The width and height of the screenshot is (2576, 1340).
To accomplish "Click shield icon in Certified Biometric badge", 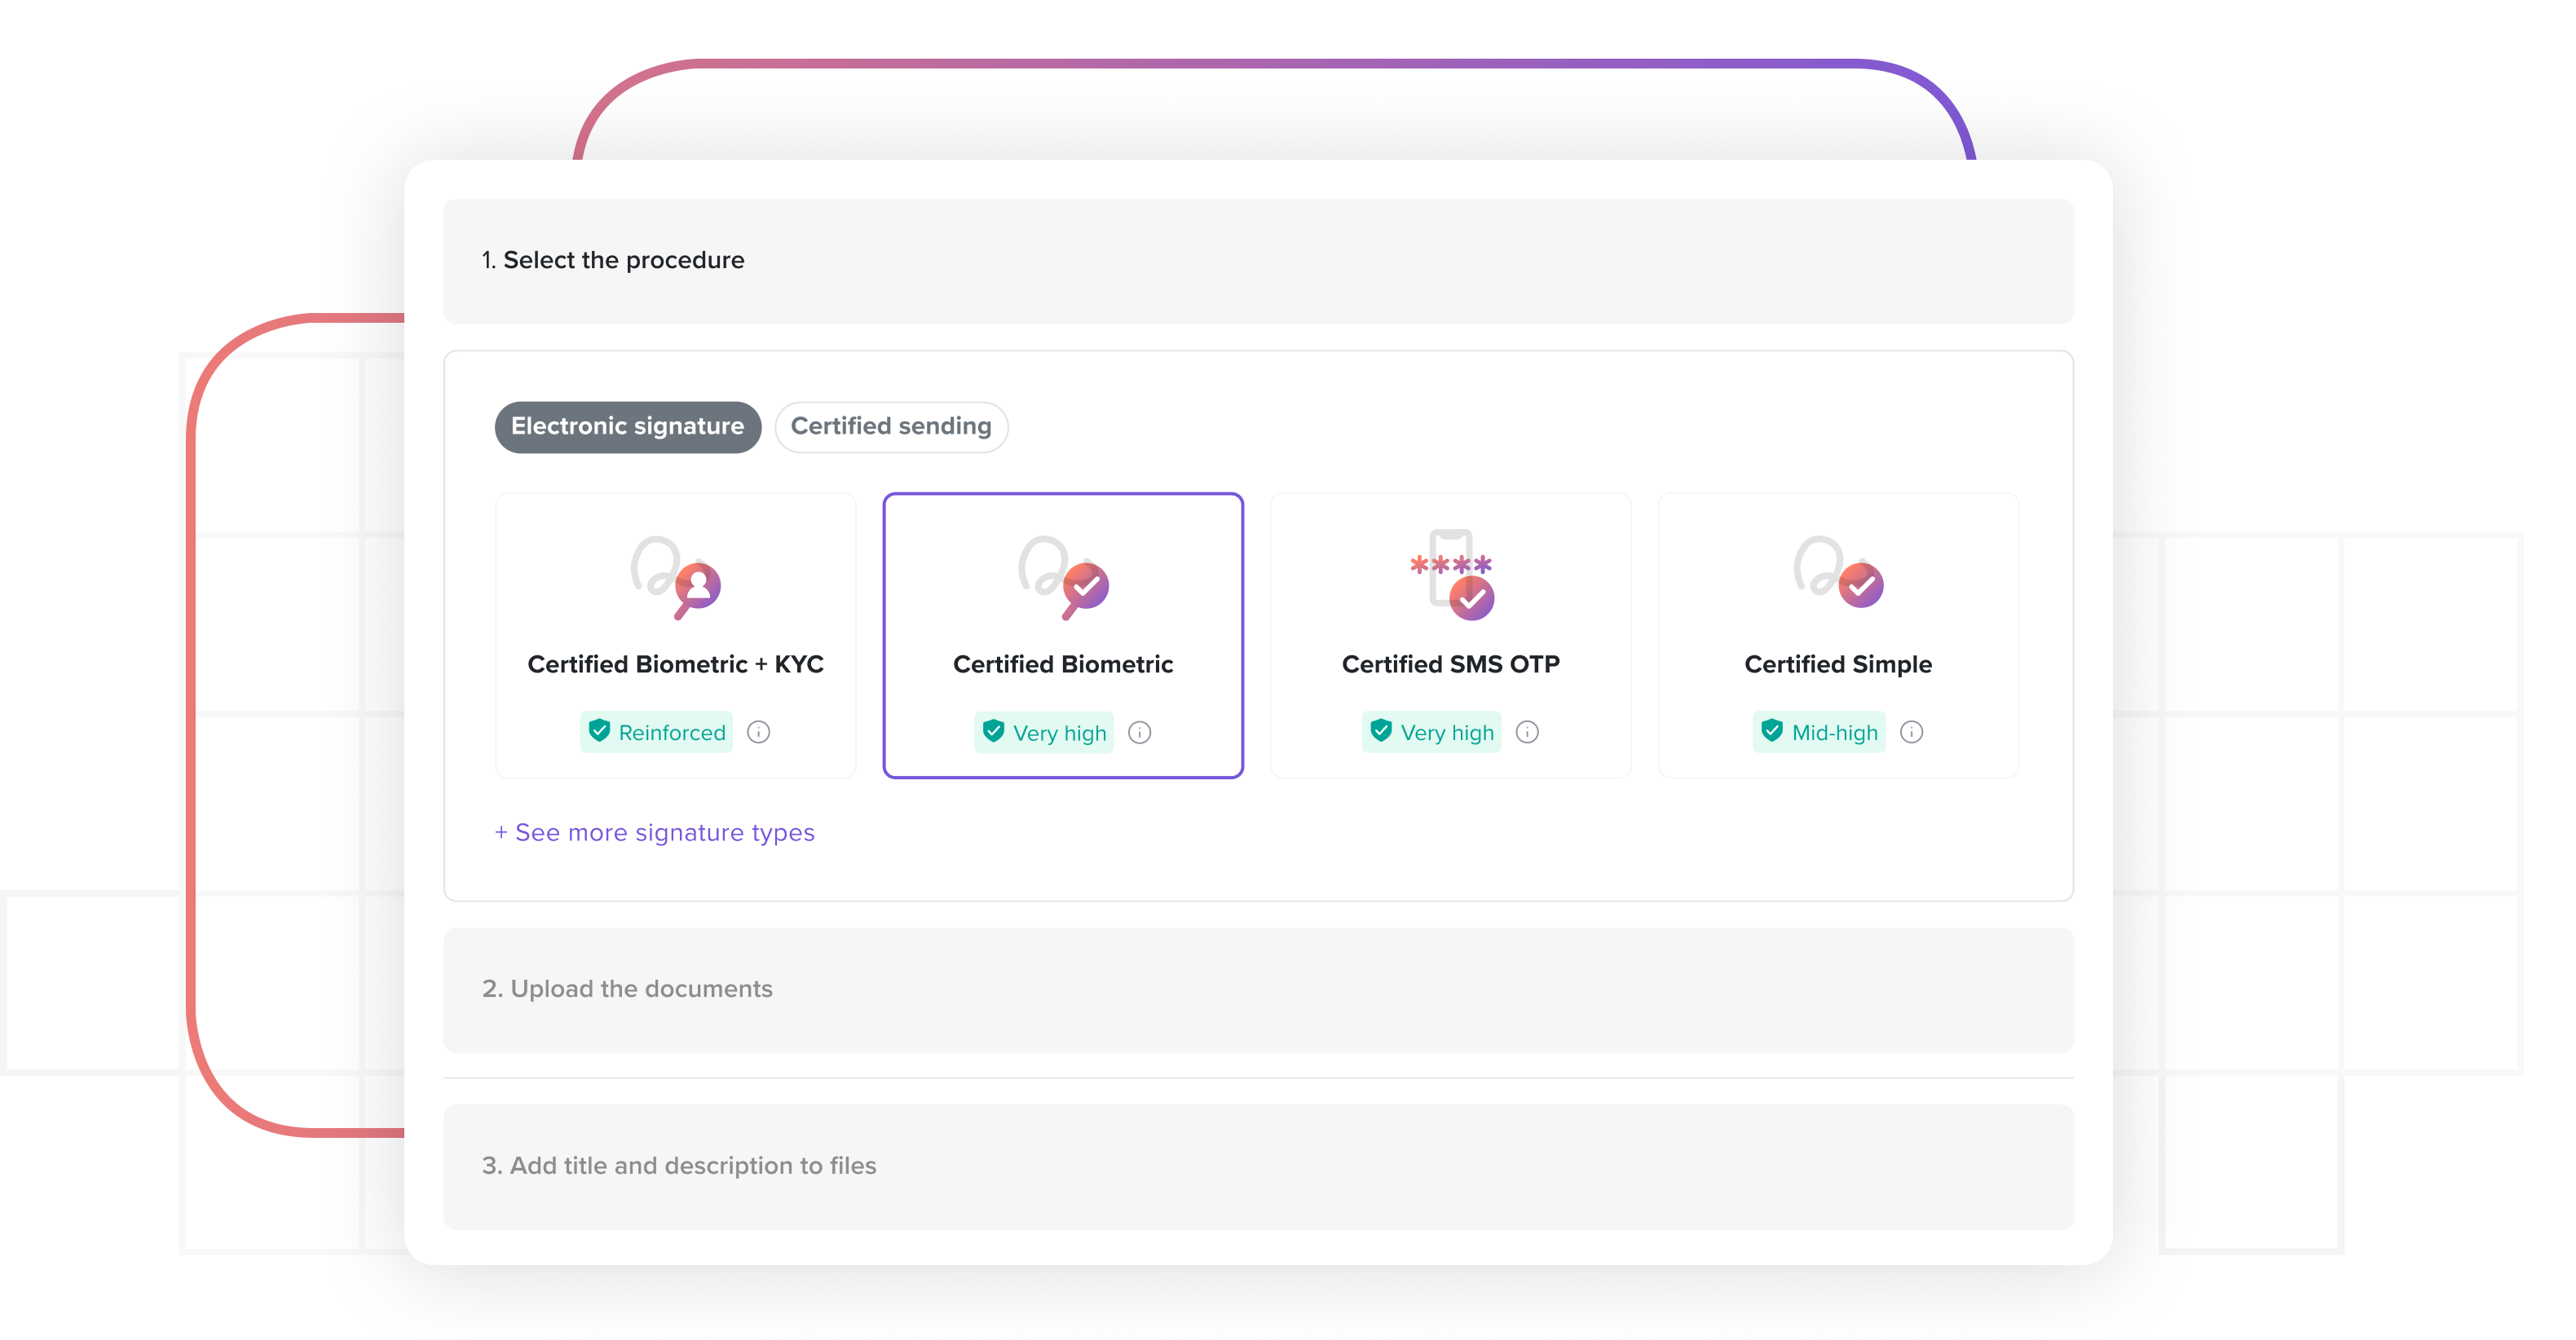I will pos(993,731).
